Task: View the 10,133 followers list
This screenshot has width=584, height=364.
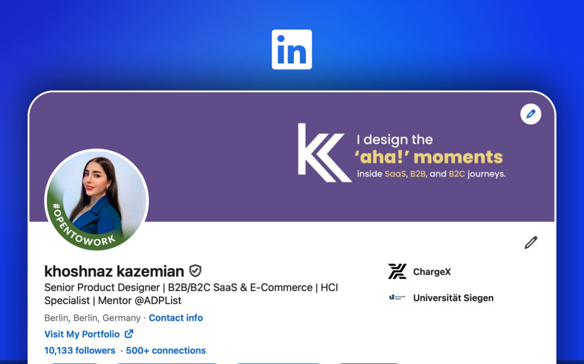Action: coord(80,350)
